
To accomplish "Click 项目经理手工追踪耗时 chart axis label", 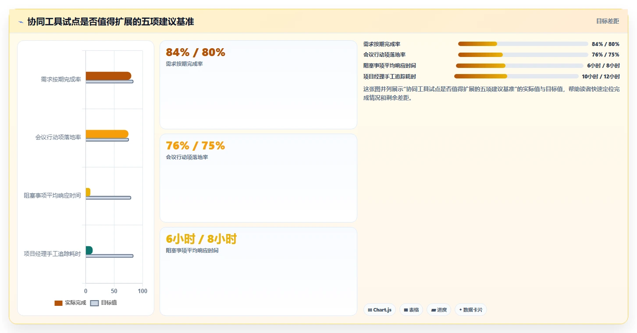I will coord(53,254).
